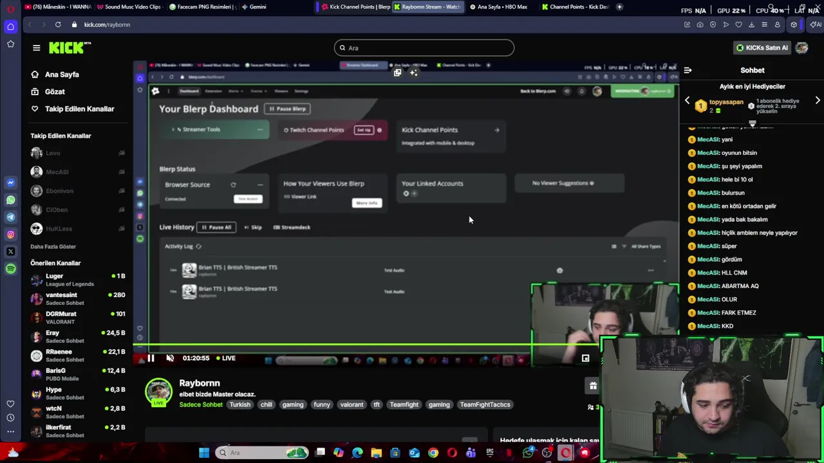The width and height of the screenshot is (824, 463).
Task: Open Takip Edilen Kanallar menu item
Action: click(x=79, y=109)
